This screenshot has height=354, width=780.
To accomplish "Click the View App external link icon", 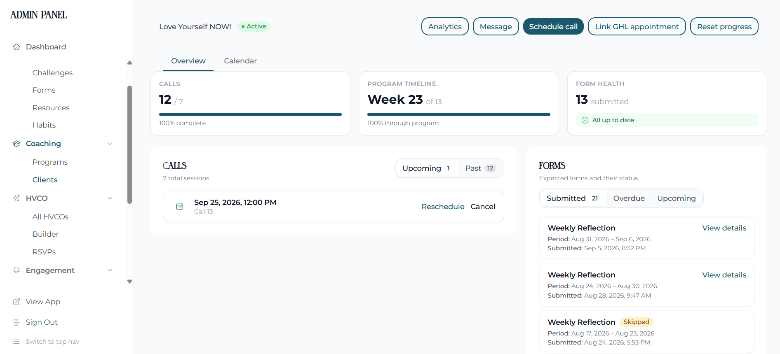I will 16,302.
